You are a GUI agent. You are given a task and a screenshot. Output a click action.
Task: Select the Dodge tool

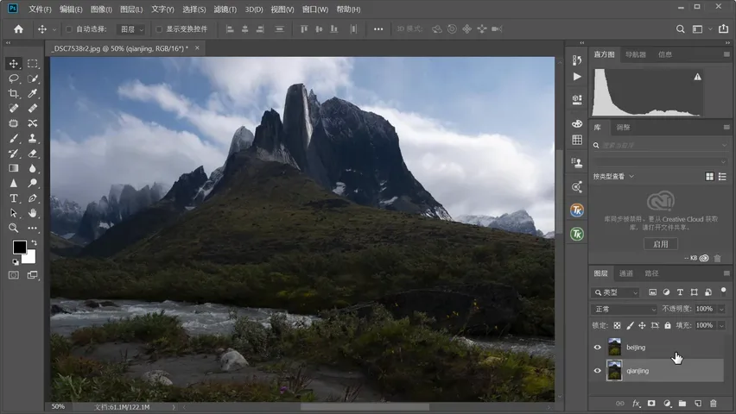click(x=32, y=184)
